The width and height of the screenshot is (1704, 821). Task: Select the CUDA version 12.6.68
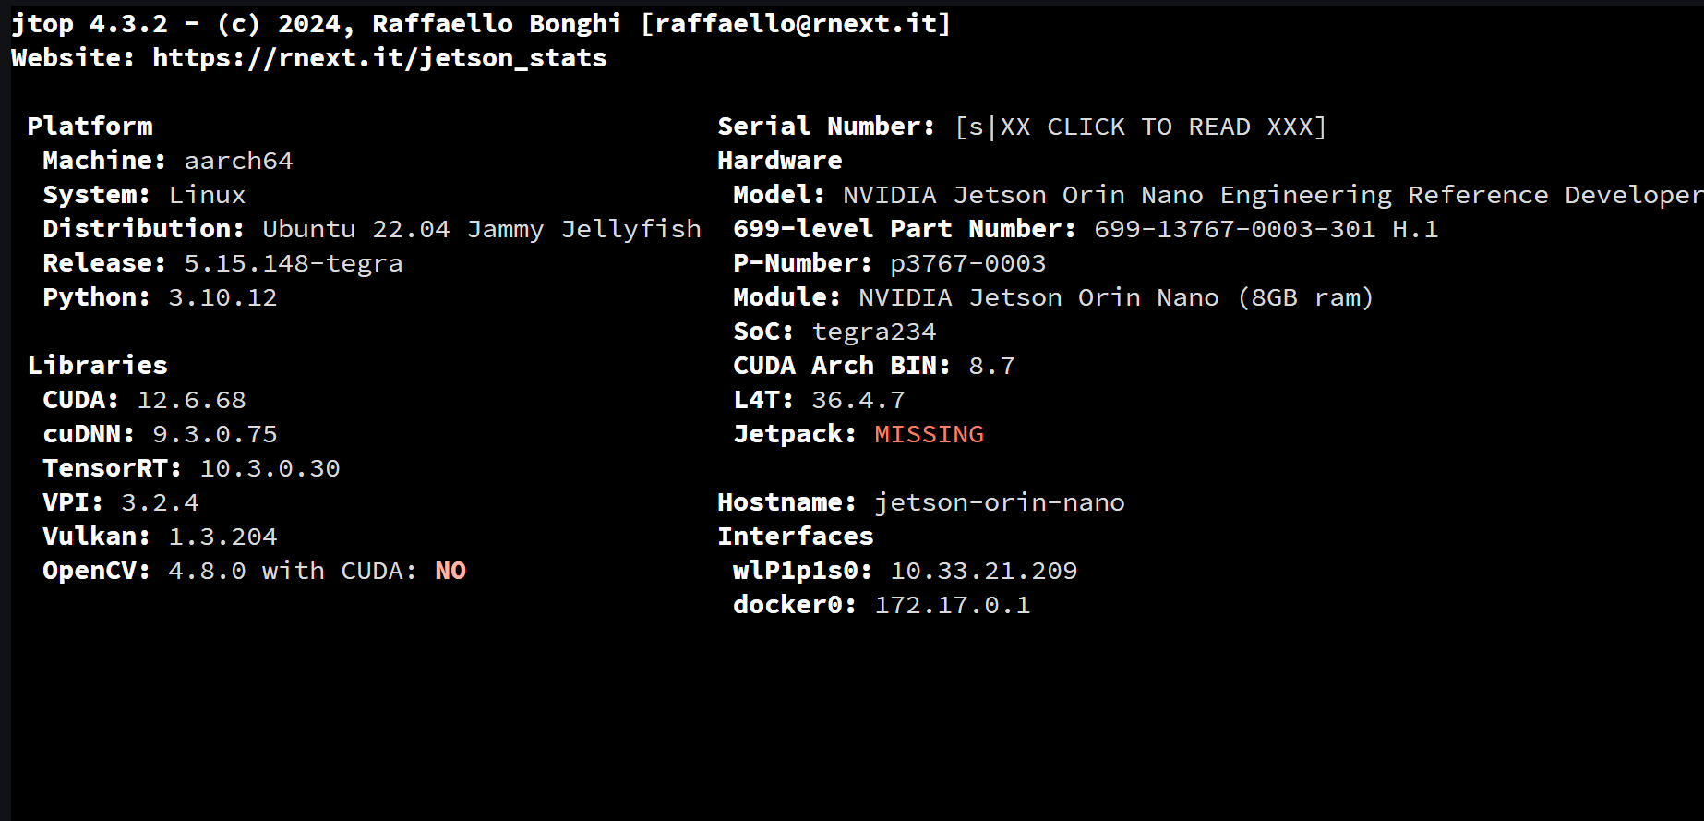191,400
